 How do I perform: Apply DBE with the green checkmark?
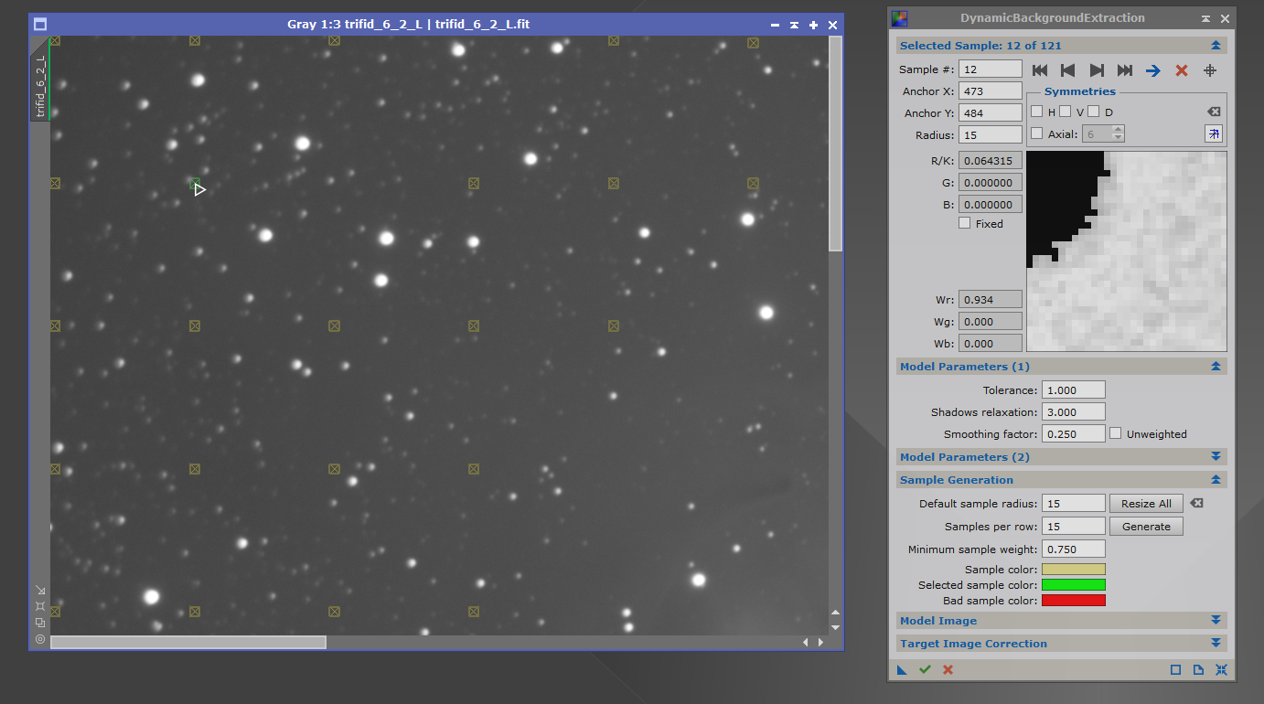coord(925,669)
